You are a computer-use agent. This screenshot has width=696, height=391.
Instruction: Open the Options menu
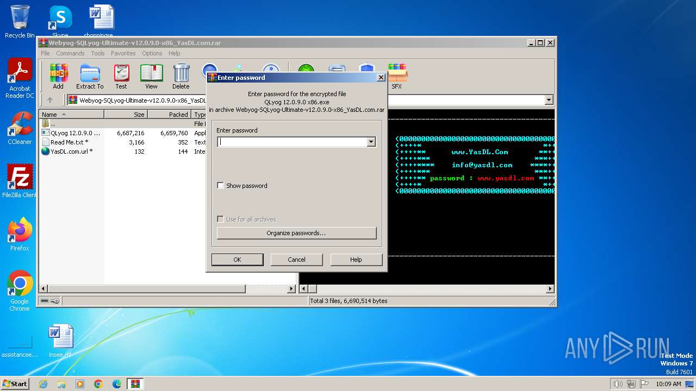[152, 53]
